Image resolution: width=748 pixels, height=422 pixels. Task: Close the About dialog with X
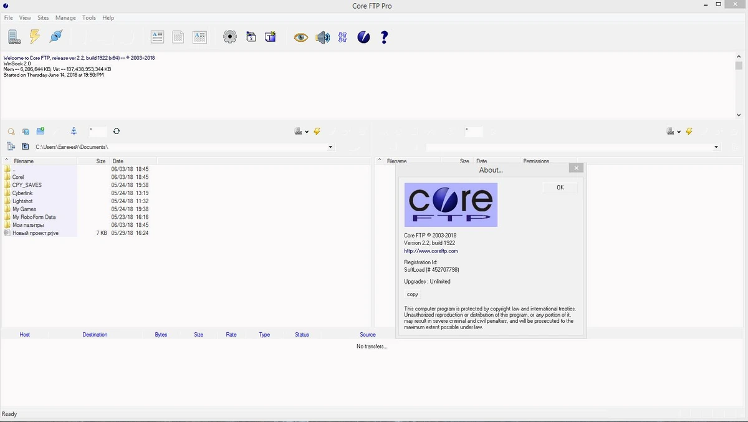(x=577, y=168)
